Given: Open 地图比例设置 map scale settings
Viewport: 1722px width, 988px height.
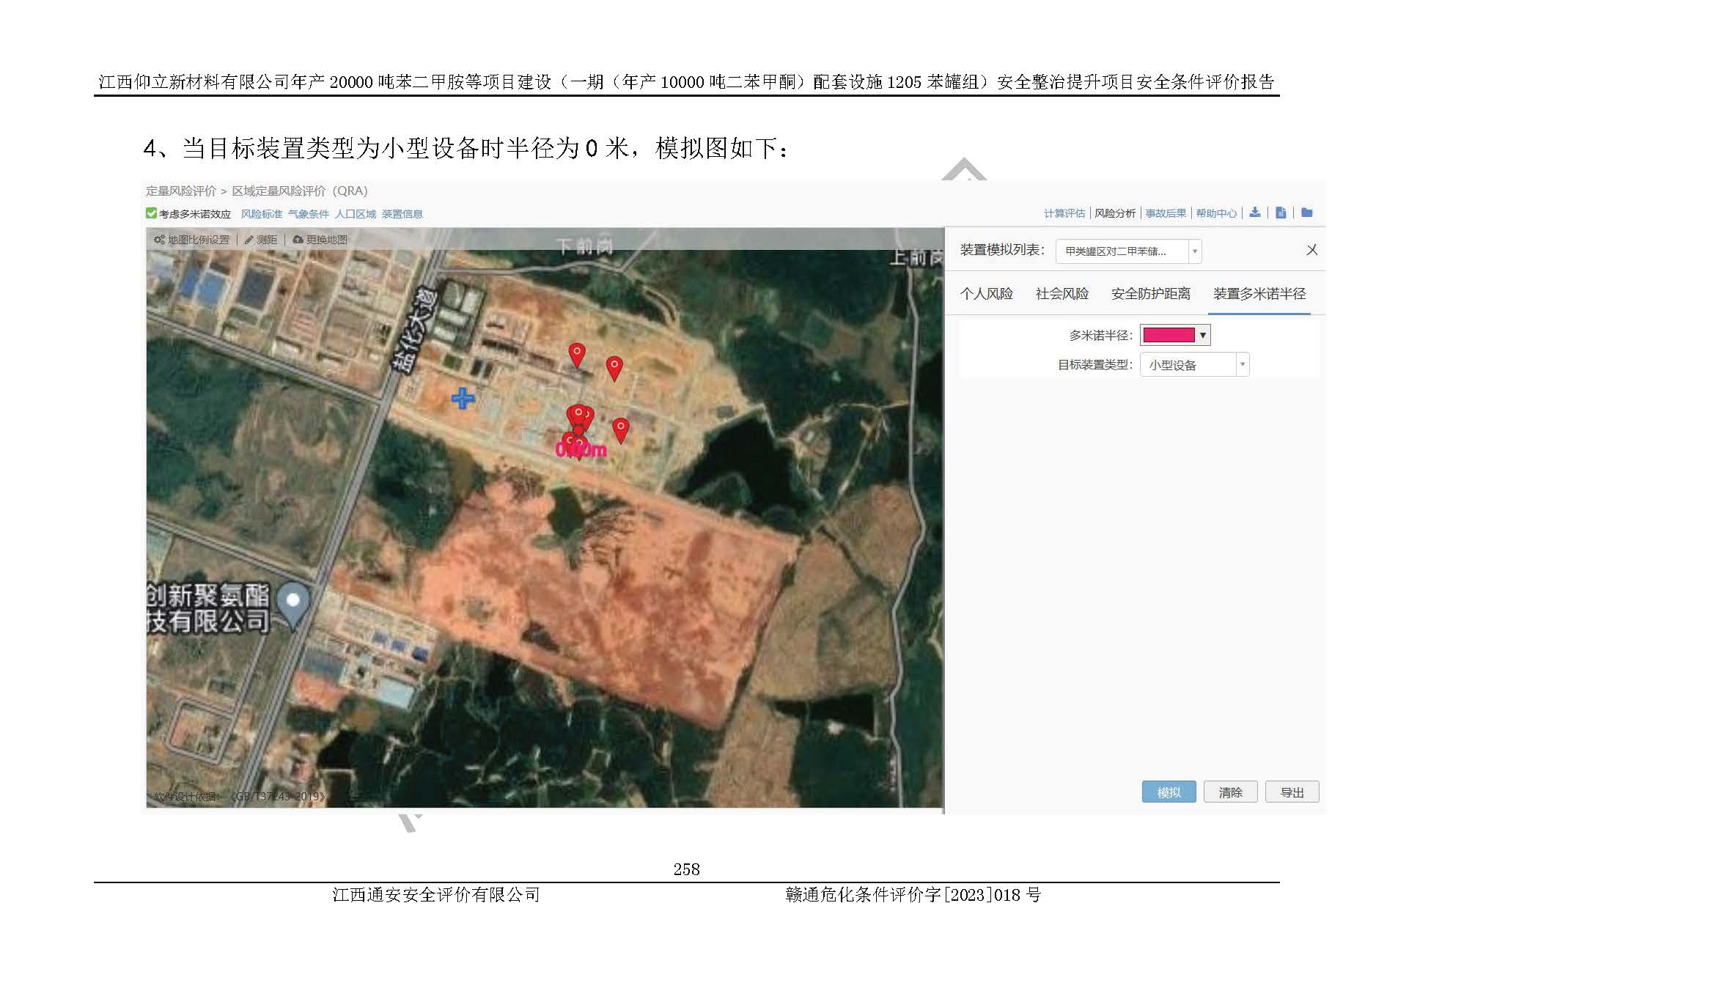Looking at the screenshot, I should (192, 240).
